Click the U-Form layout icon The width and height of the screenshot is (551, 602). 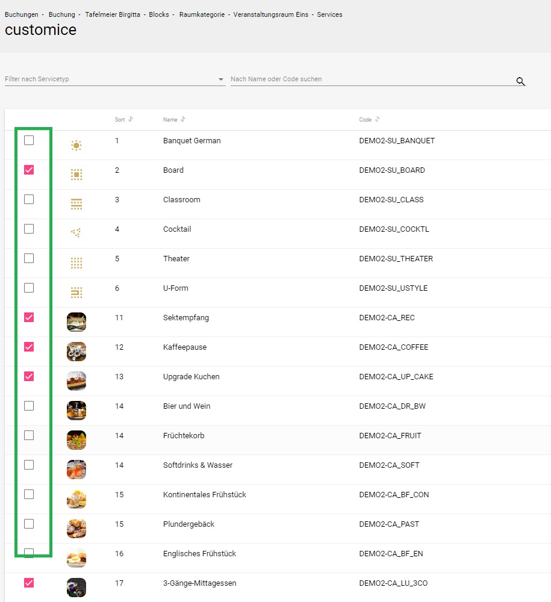[76, 293]
